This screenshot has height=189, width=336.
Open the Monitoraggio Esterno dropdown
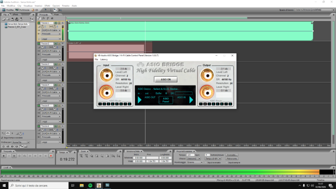[194, 163]
